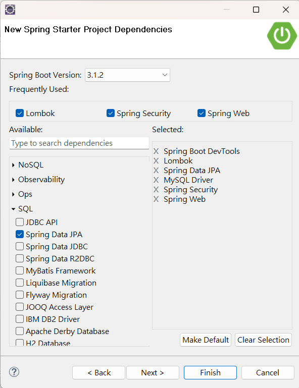Click the Clear Selection button
The width and height of the screenshot is (299, 388).
(x=263, y=340)
